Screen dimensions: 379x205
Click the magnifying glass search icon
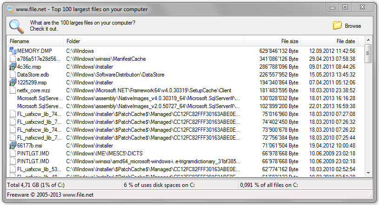click(x=17, y=26)
